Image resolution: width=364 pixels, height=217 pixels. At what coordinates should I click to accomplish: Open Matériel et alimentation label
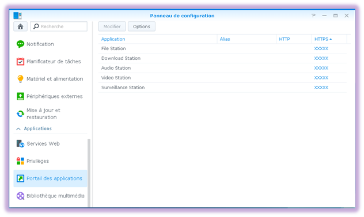point(55,79)
